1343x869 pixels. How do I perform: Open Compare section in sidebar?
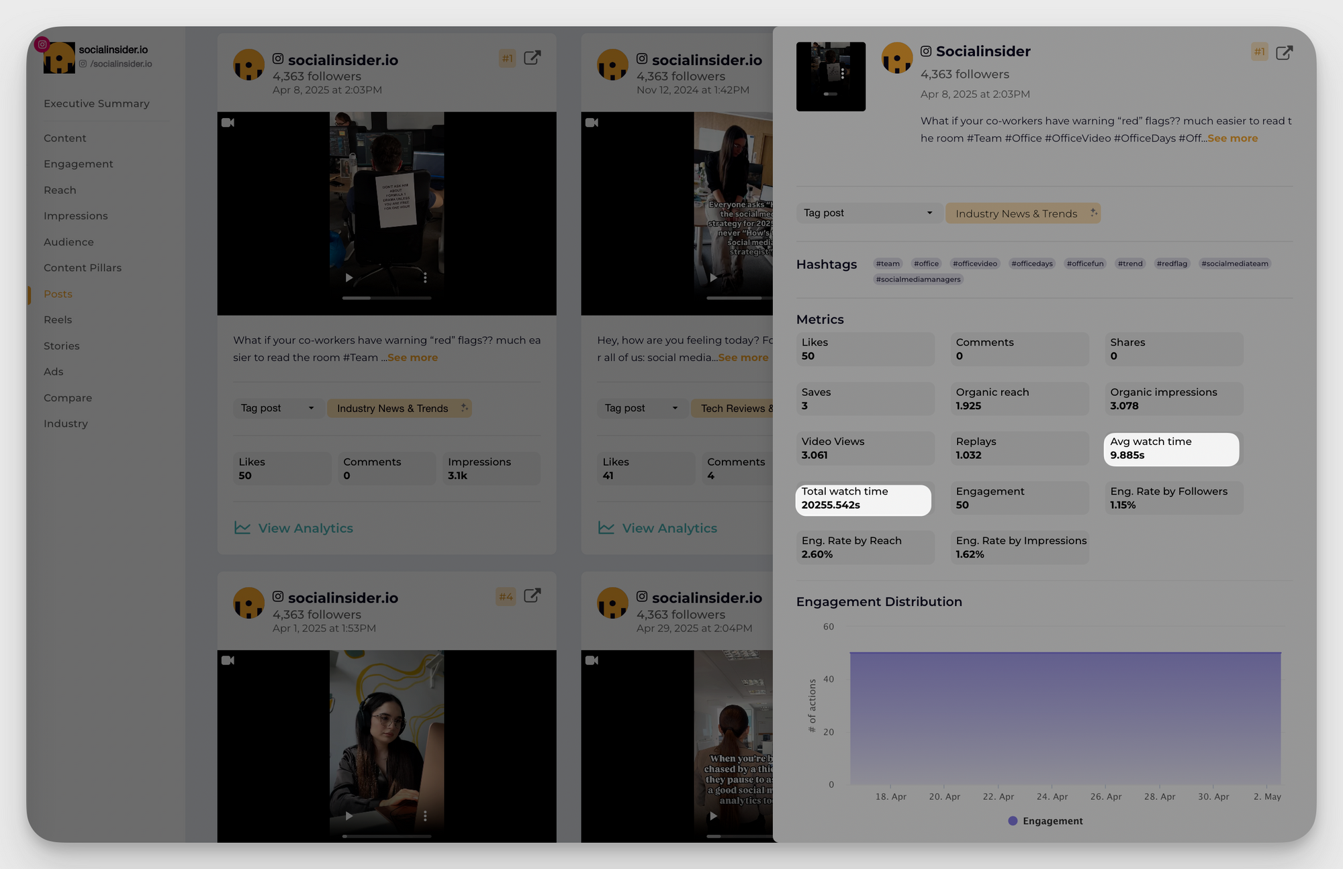coord(68,398)
